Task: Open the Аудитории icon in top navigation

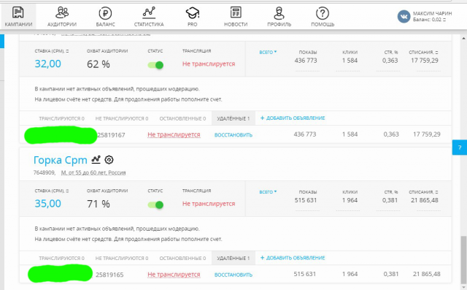Action: (x=62, y=12)
